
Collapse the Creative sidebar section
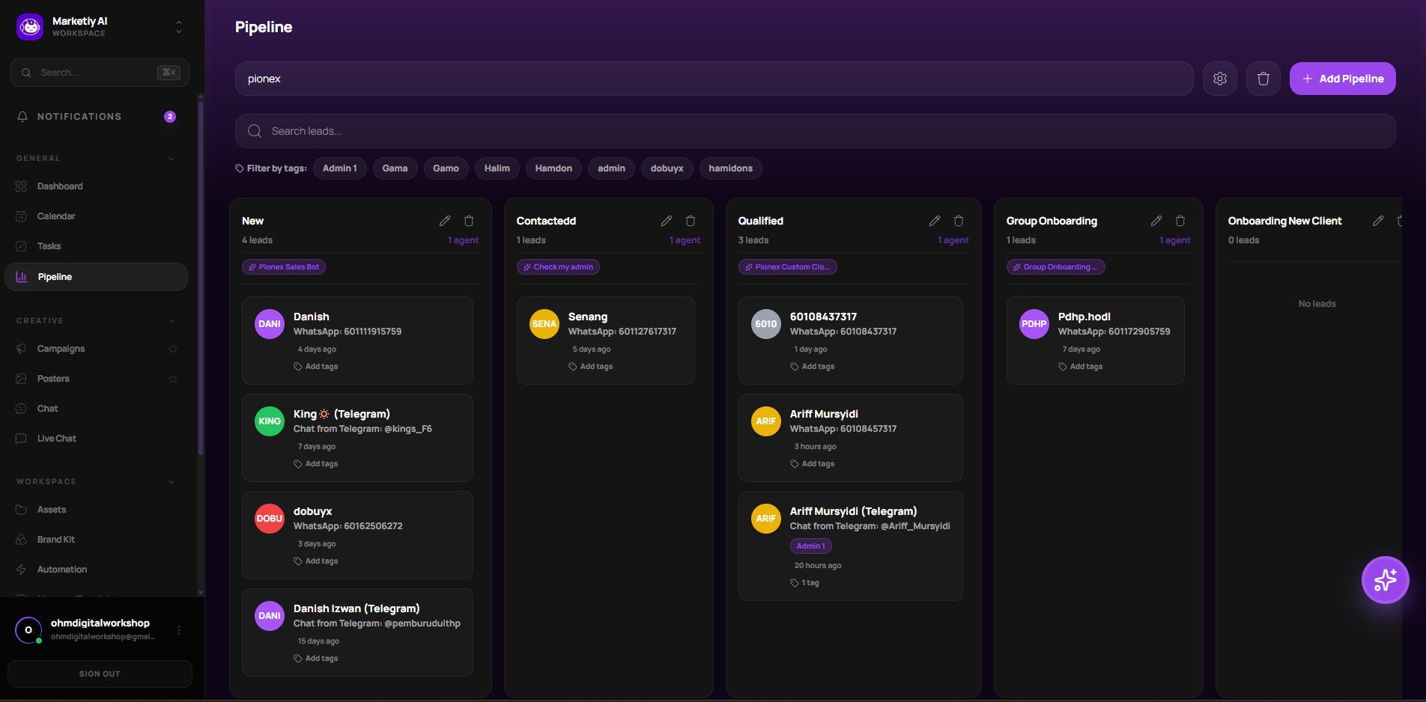(172, 321)
